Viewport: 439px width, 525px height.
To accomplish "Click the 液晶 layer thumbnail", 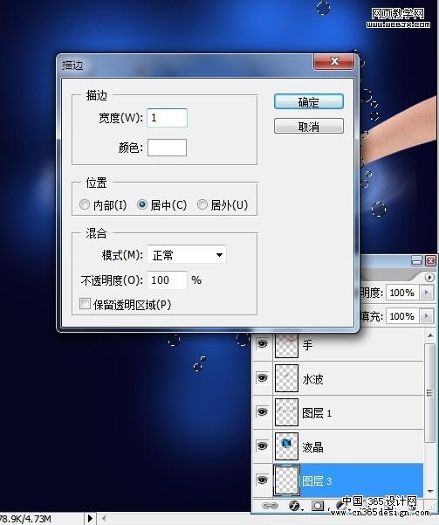I will (286, 446).
